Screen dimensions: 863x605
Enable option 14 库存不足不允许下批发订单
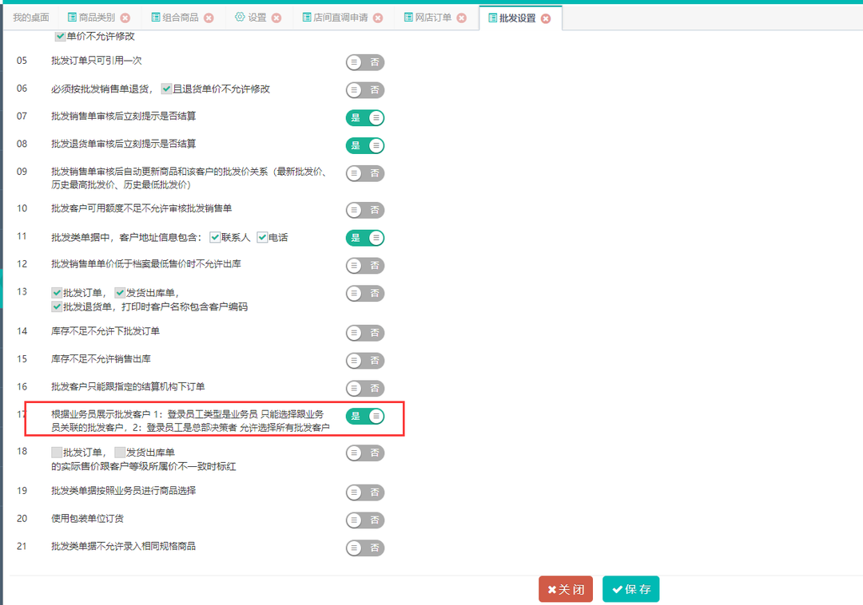[365, 333]
